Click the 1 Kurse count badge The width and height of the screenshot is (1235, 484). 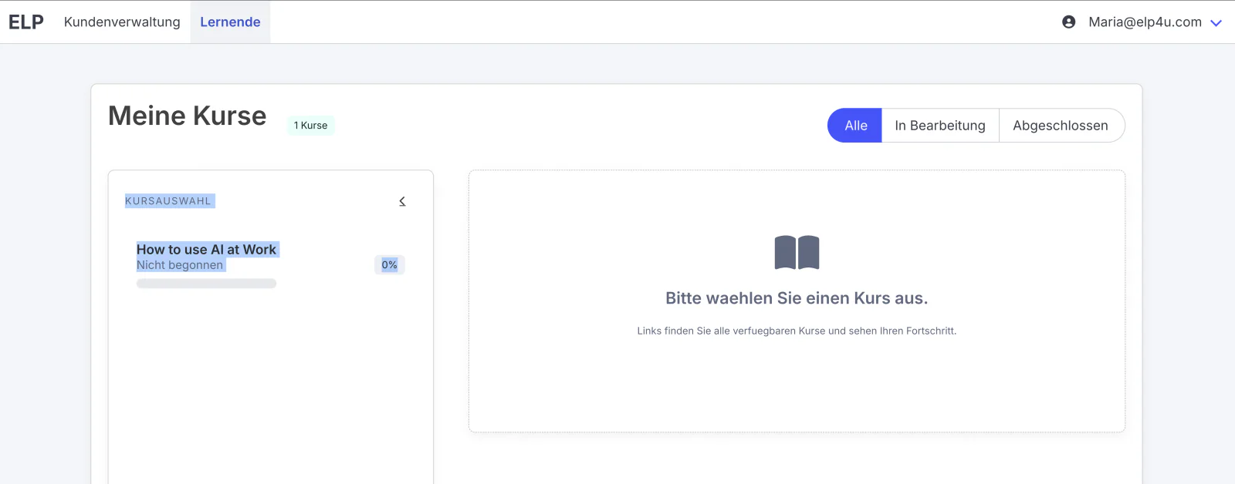311,126
